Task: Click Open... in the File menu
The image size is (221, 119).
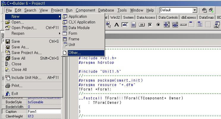Action: pyautogui.click(x=33, y=22)
